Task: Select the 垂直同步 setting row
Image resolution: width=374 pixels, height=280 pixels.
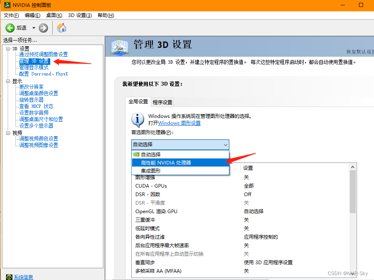Action: click(x=240, y=262)
